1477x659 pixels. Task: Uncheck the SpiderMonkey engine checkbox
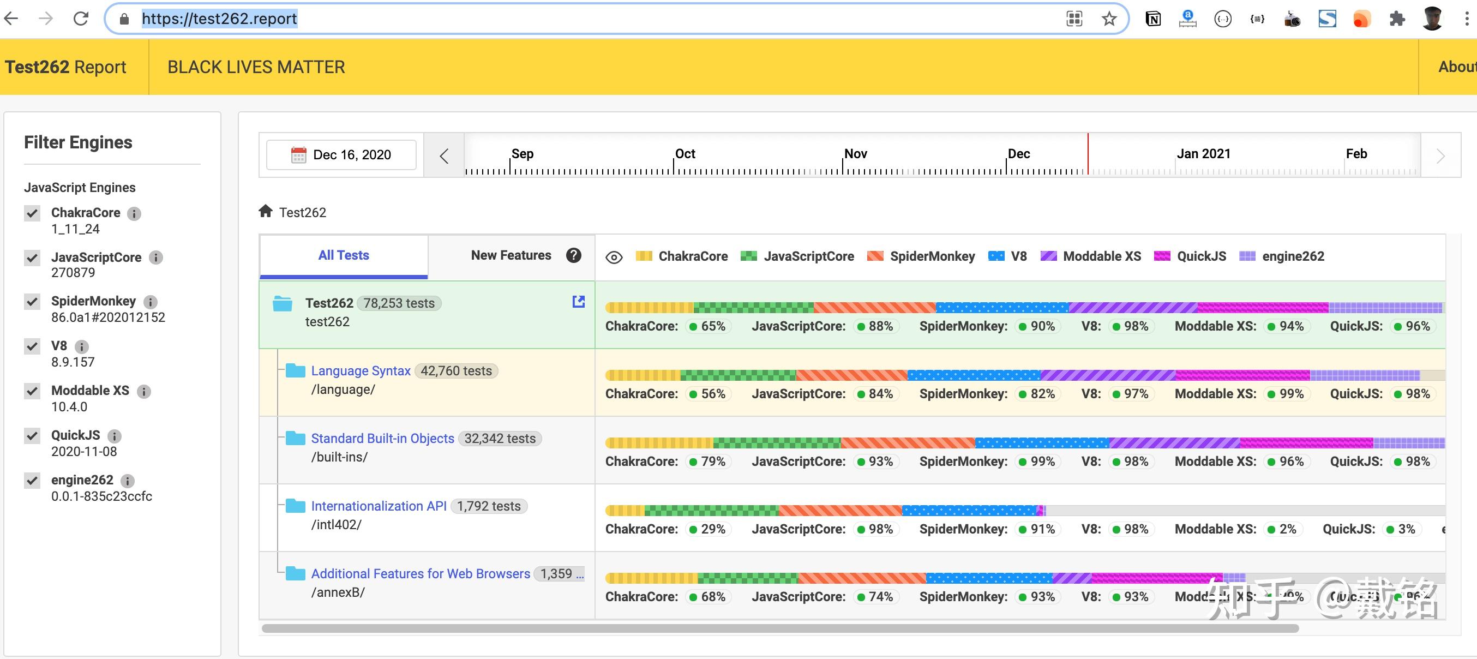tap(33, 302)
